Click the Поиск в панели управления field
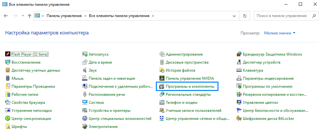The image size is (320, 134). [x=281, y=16]
